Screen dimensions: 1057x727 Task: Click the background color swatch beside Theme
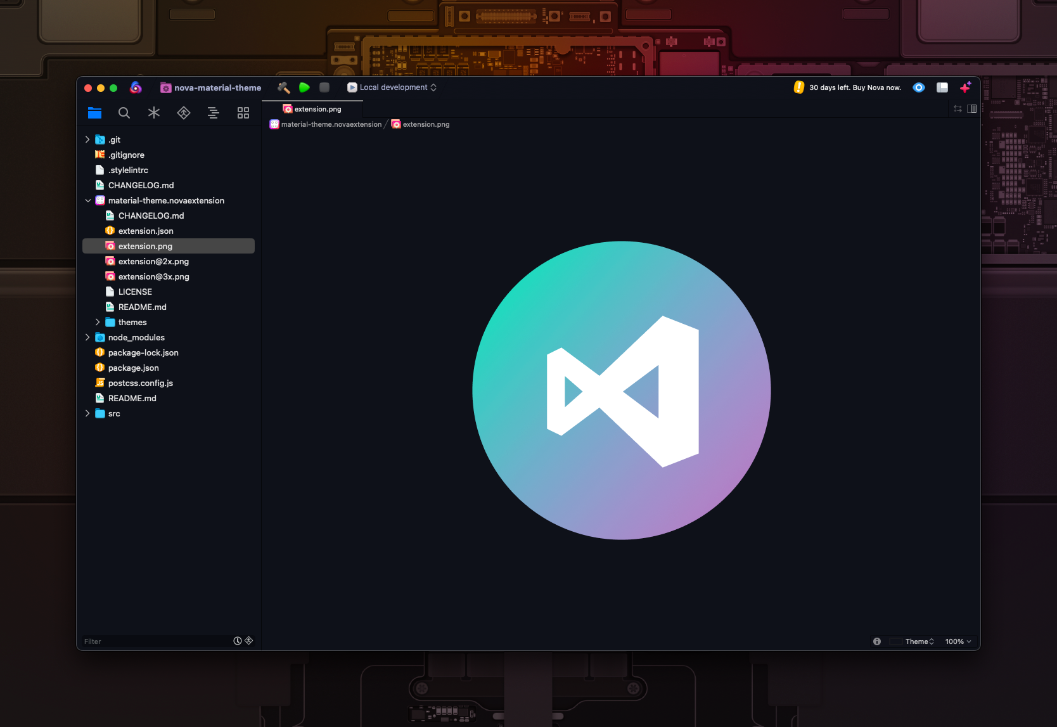[x=895, y=641]
